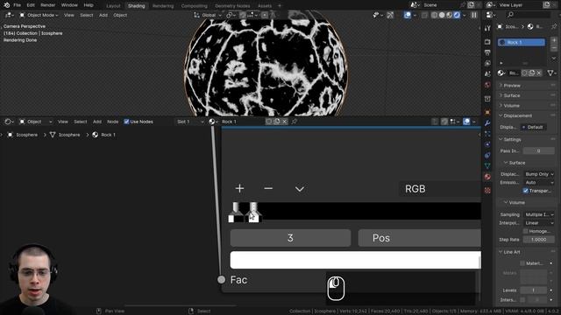Remove color stop with minus button

[x=268, y=189]
